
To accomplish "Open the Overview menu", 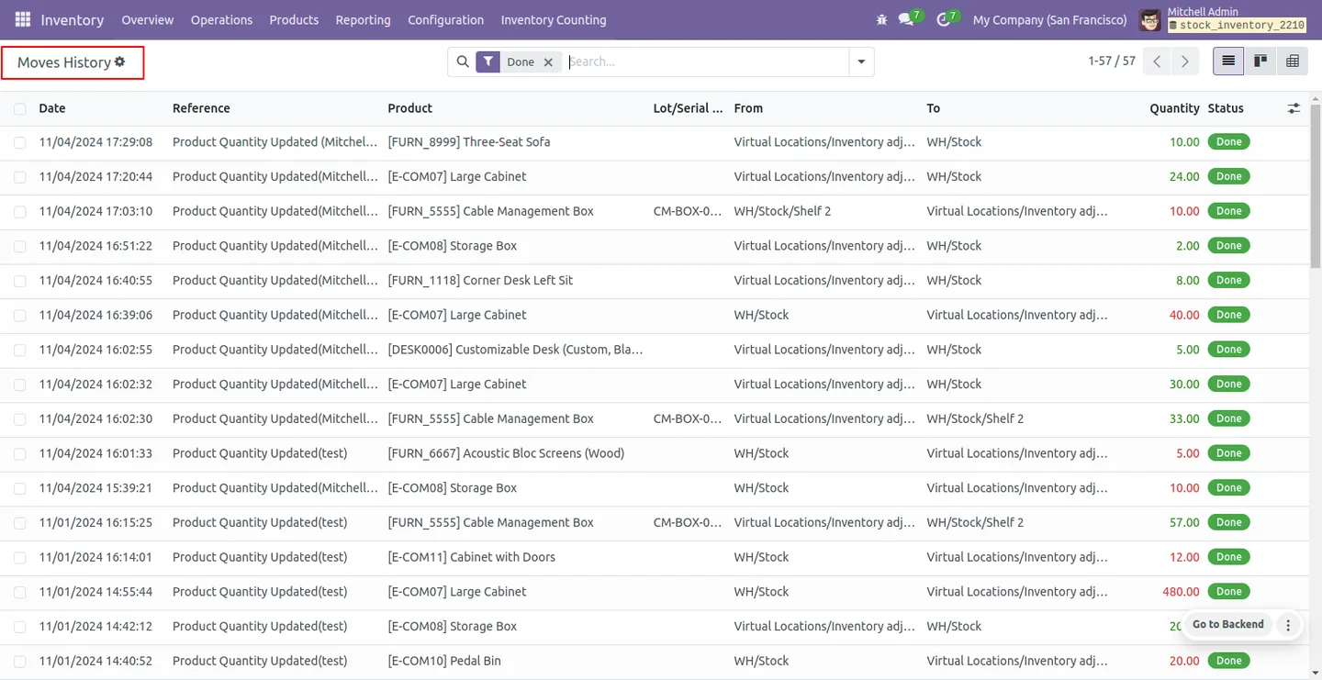I will (148, 19).
